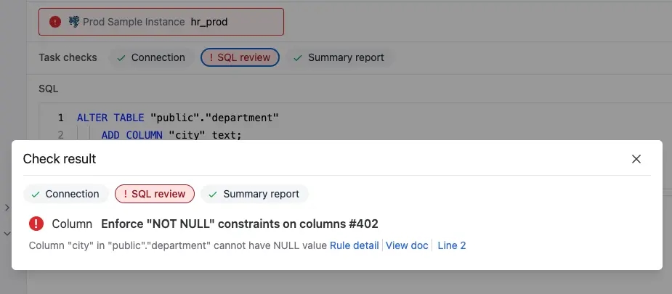Image resolution: width=672 pixels, height=294 pixels.
Task: Select Connection chip in Task checks row
Action: coord(151,57)
